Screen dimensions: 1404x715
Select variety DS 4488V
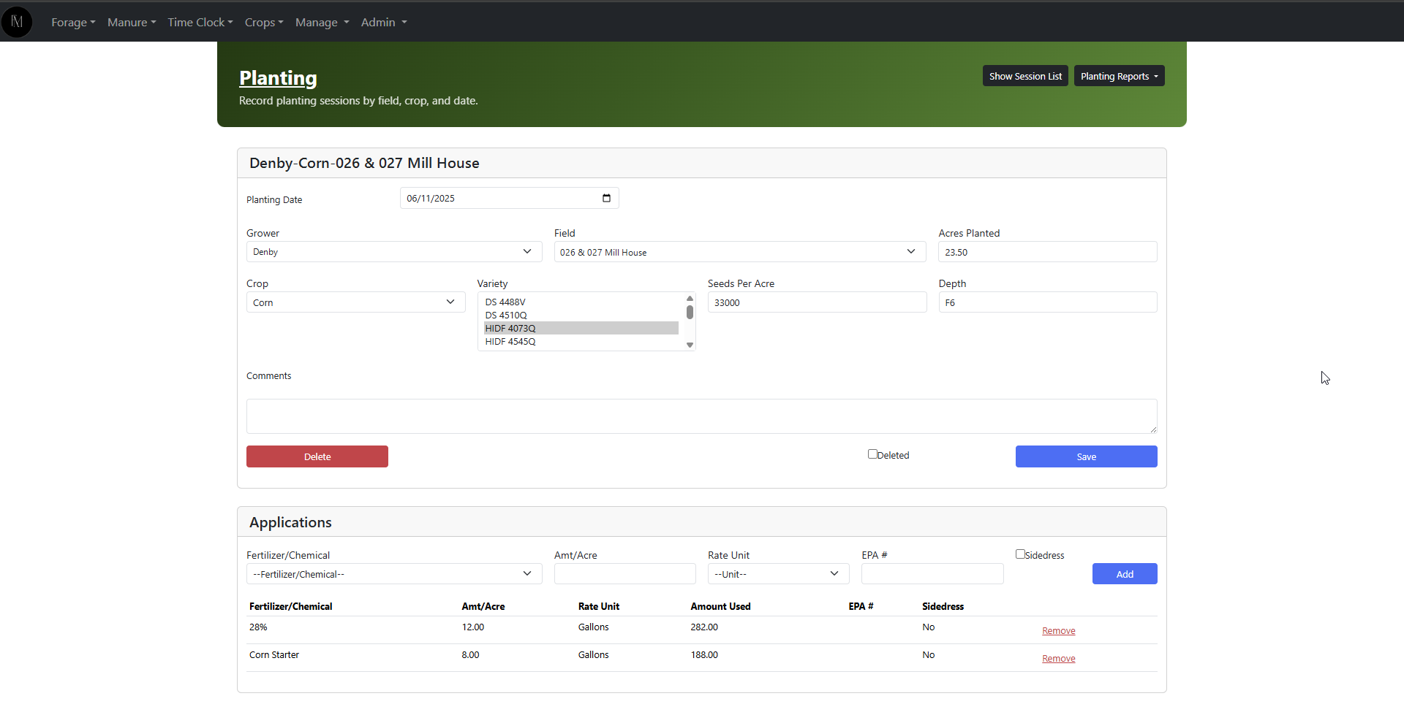point(581,302)
